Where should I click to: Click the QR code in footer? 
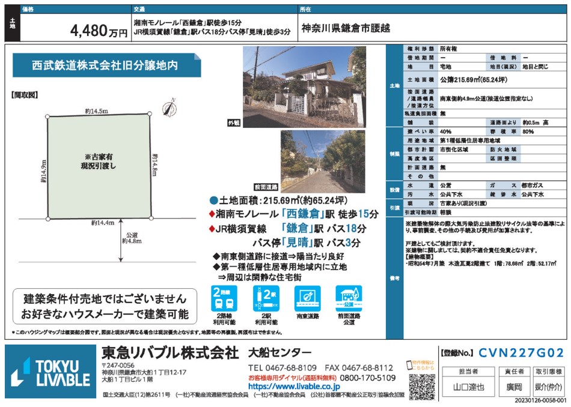pos(421,386)
